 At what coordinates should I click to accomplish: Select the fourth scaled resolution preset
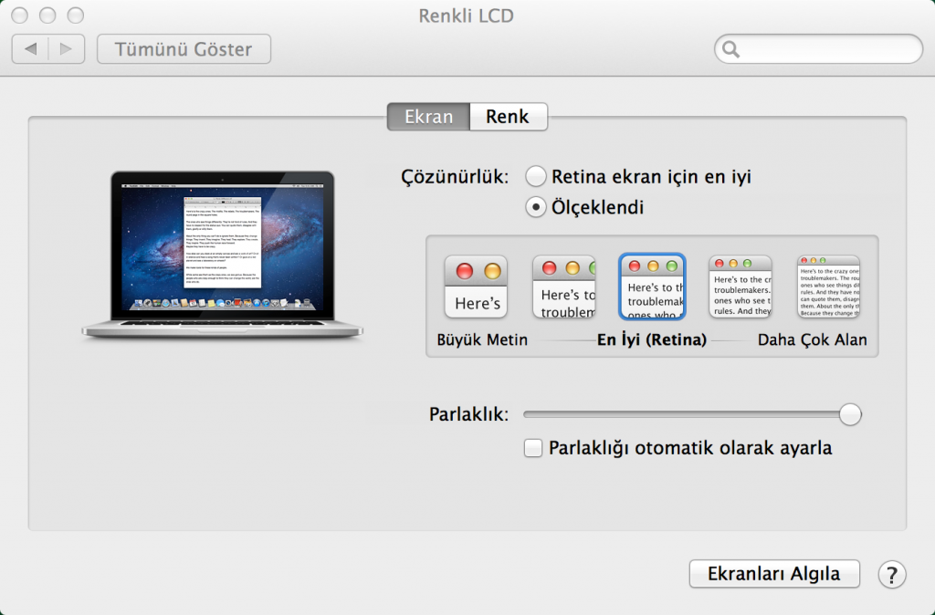(x=740, y=286)
